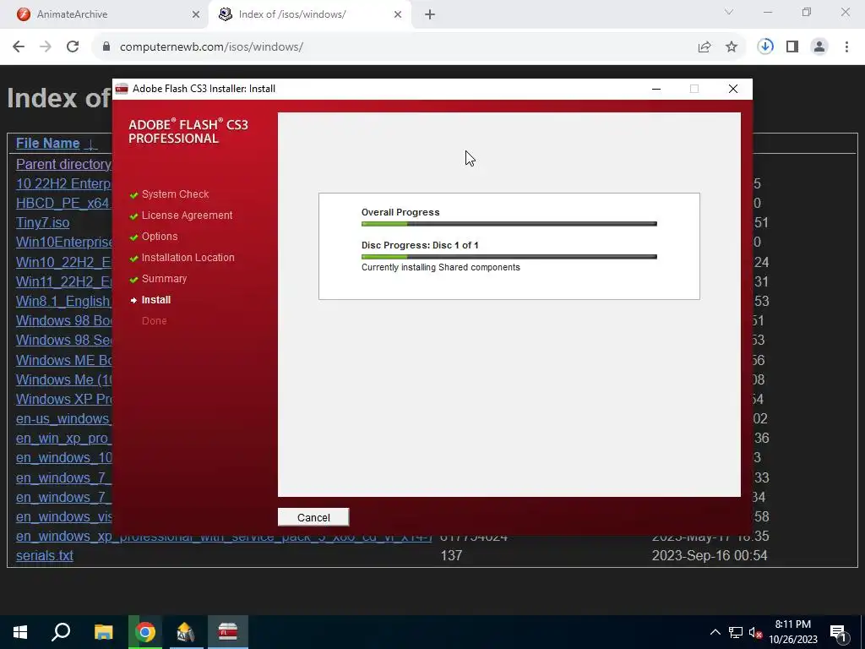
Task: Click 'Currently installing Shared components' status text
Action: [441, 267]
